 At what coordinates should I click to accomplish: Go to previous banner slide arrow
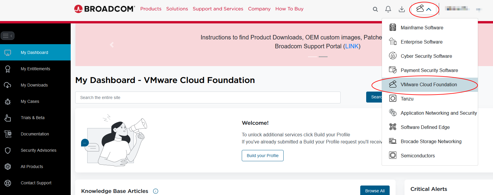tap(112, 45)
